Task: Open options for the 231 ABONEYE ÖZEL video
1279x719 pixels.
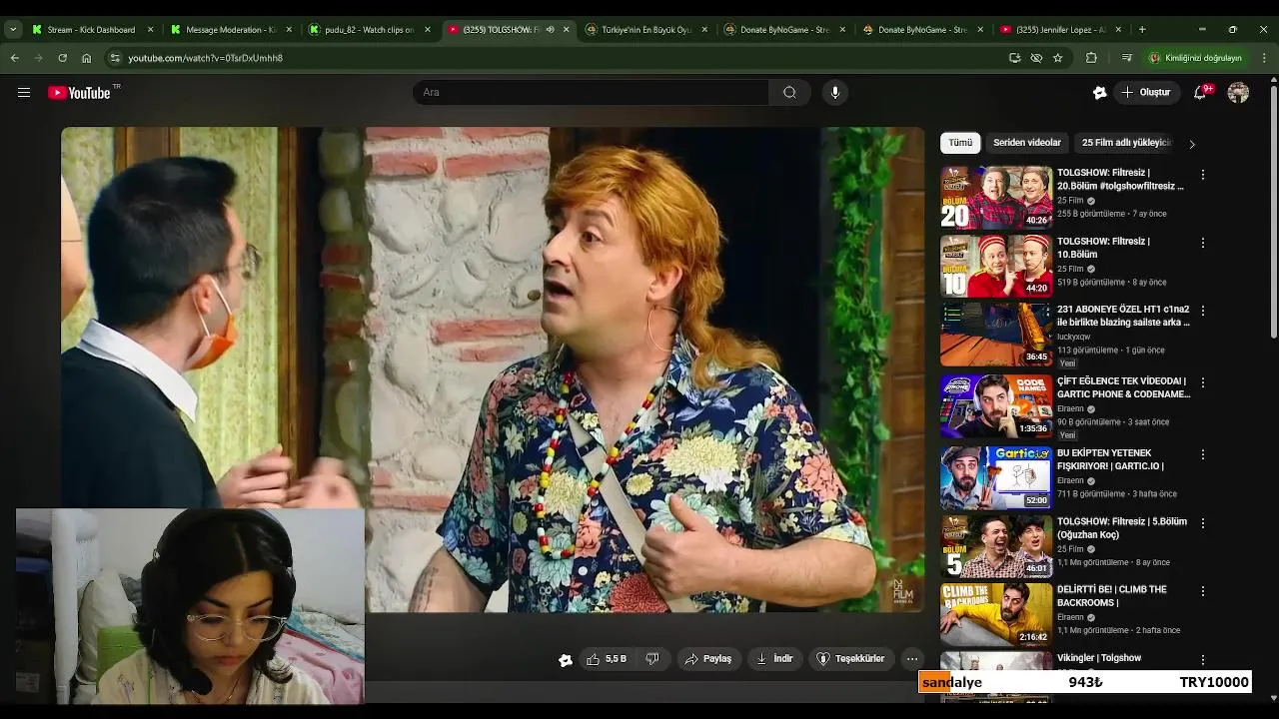Action: [1203, 312]
